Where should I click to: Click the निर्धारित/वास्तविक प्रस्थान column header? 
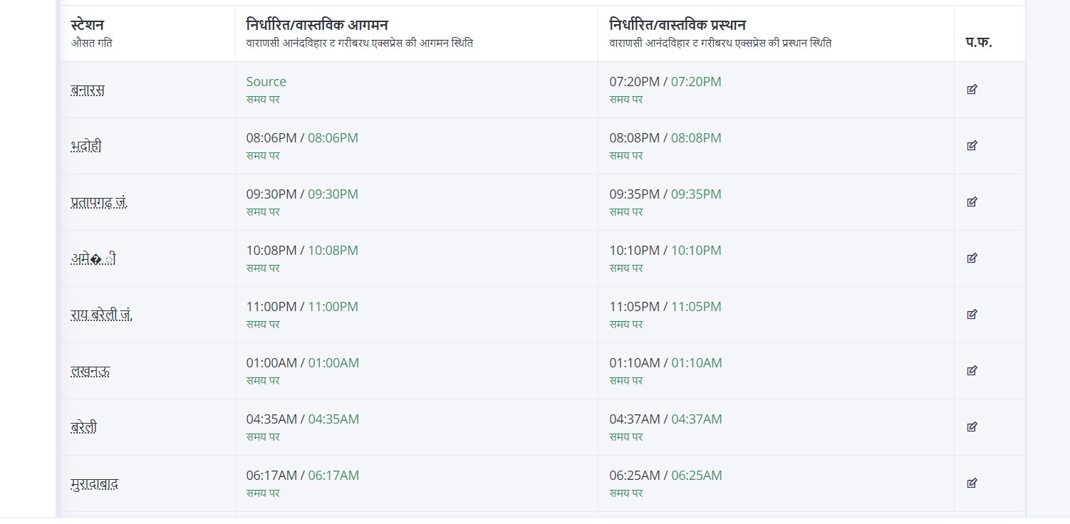677,25
